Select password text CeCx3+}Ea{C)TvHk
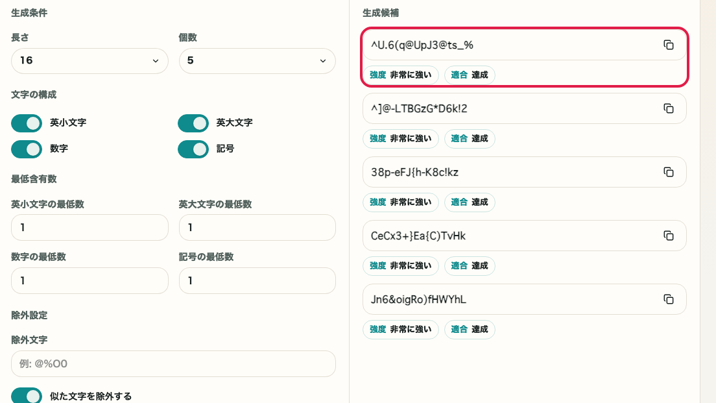Viewport: 716px width, 403px height. point(418,236)
